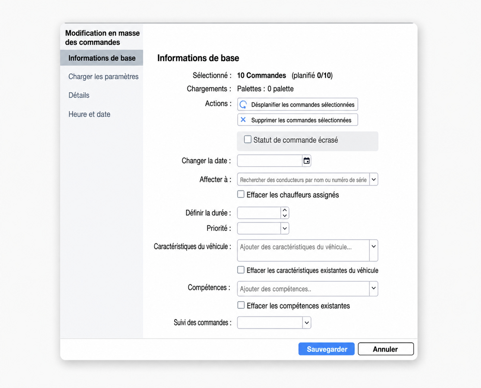The height and width of the screenshot is (388, 481).
Task: Open the Compétences dropdown arrow
Action: point(374,288)
